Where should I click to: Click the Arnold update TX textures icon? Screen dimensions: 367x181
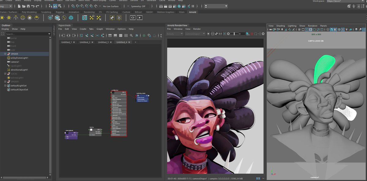click(x=91, y=17)
